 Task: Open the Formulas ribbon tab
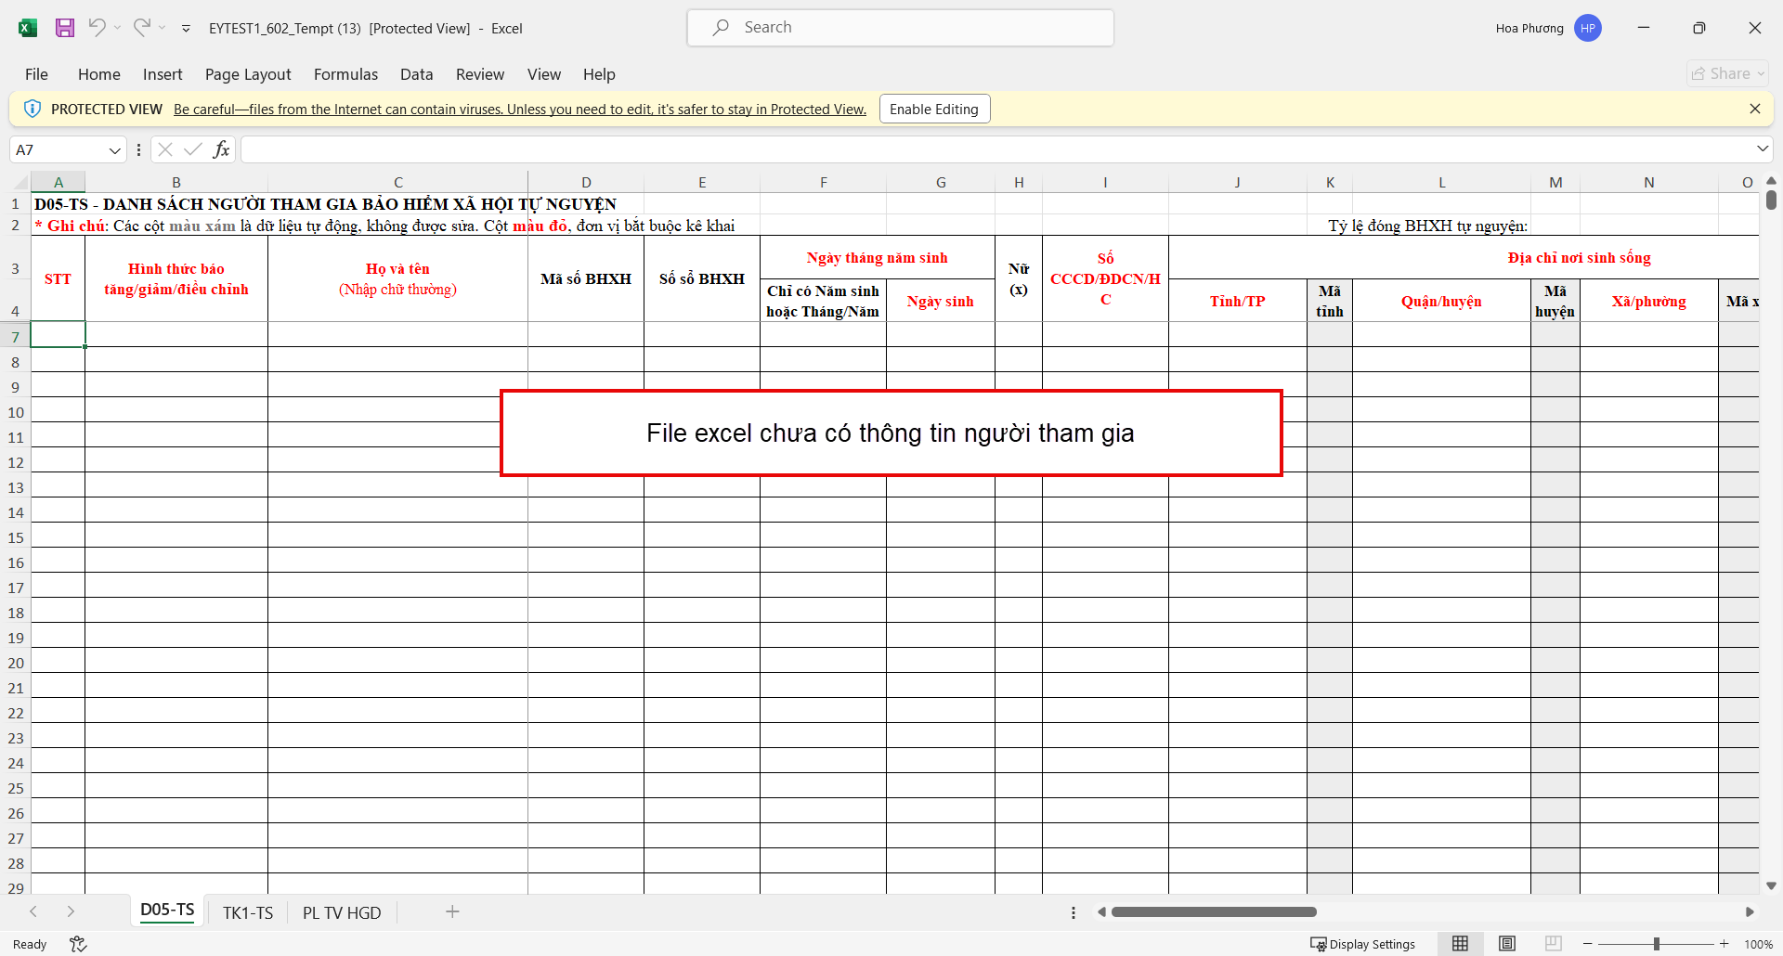point(345,74)
